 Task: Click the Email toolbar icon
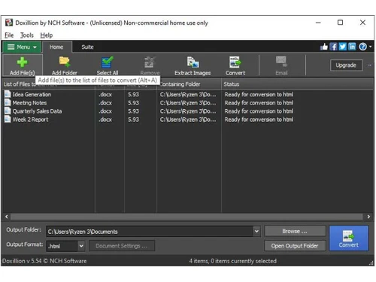281,62
